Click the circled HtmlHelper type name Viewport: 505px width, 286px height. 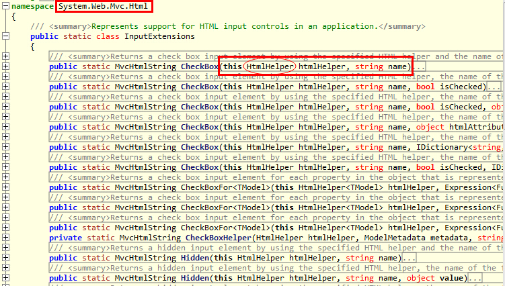pos(270,66)
